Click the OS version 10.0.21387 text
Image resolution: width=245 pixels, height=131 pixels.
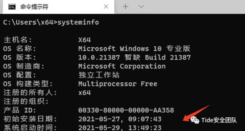click(99, 58)
